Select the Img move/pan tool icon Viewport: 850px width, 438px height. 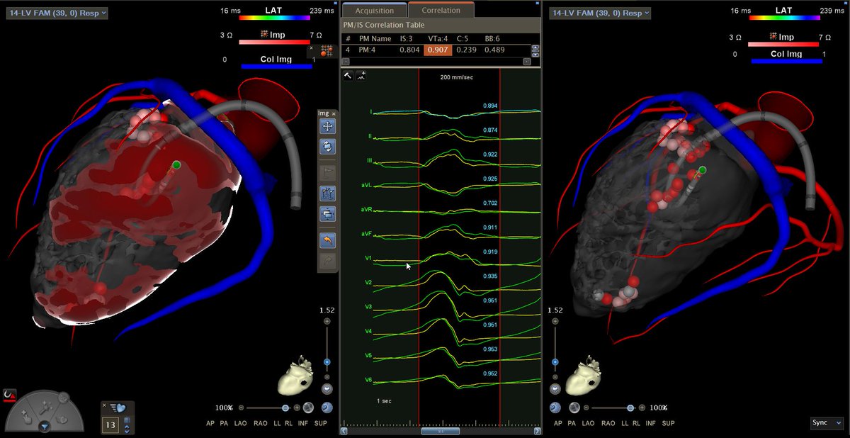pos(328,126)
